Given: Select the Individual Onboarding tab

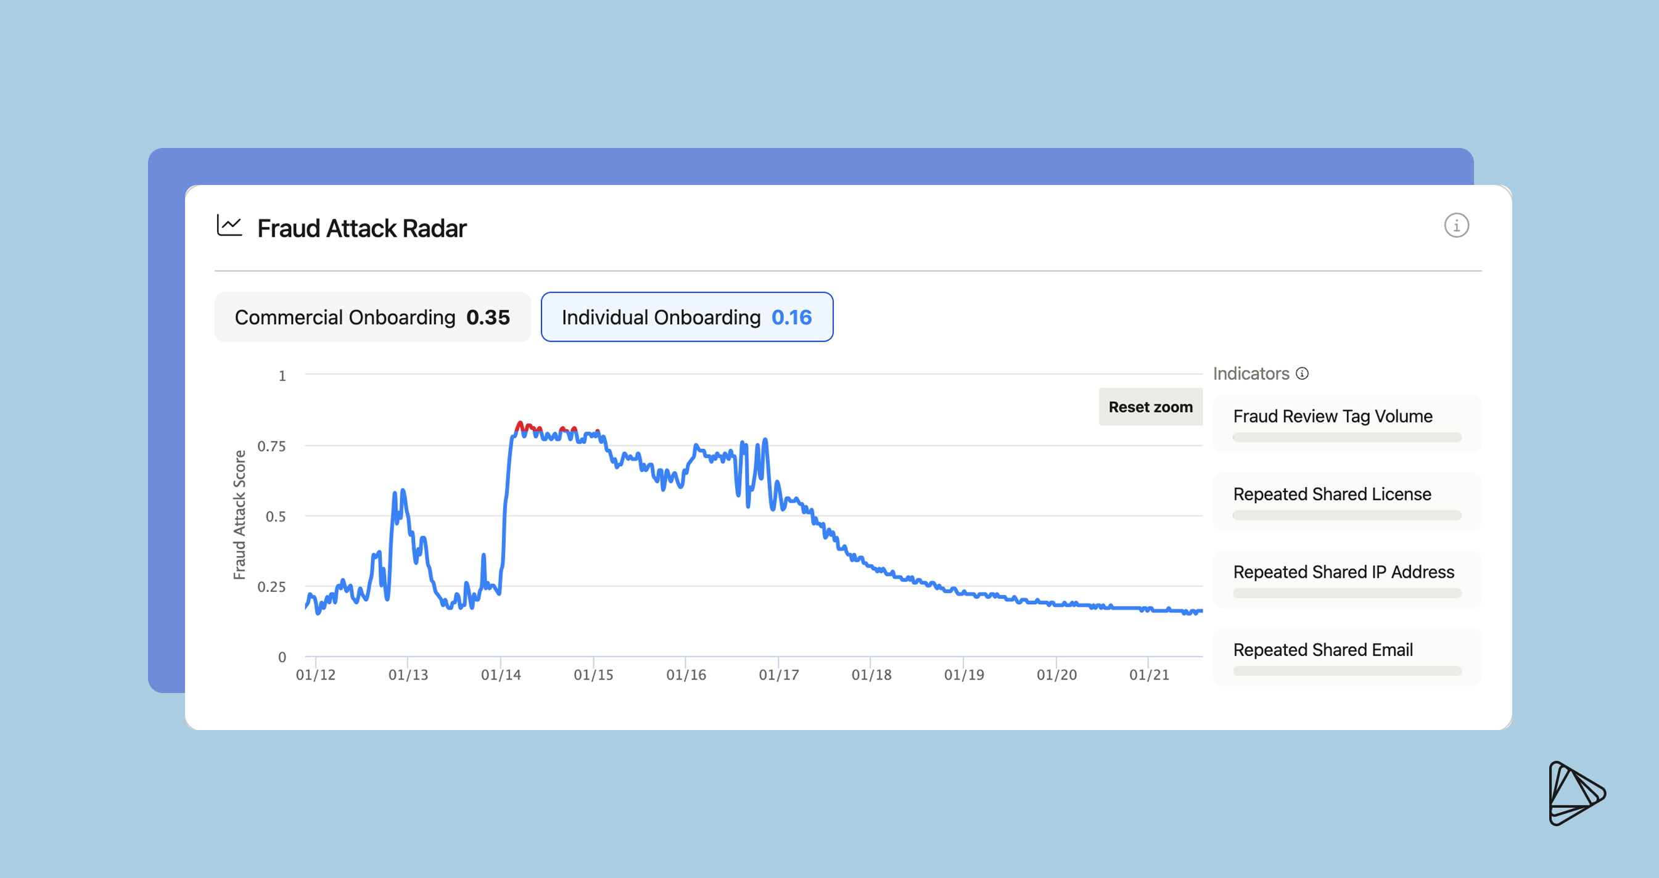Looking at the screenshot, I should [686, 318].
